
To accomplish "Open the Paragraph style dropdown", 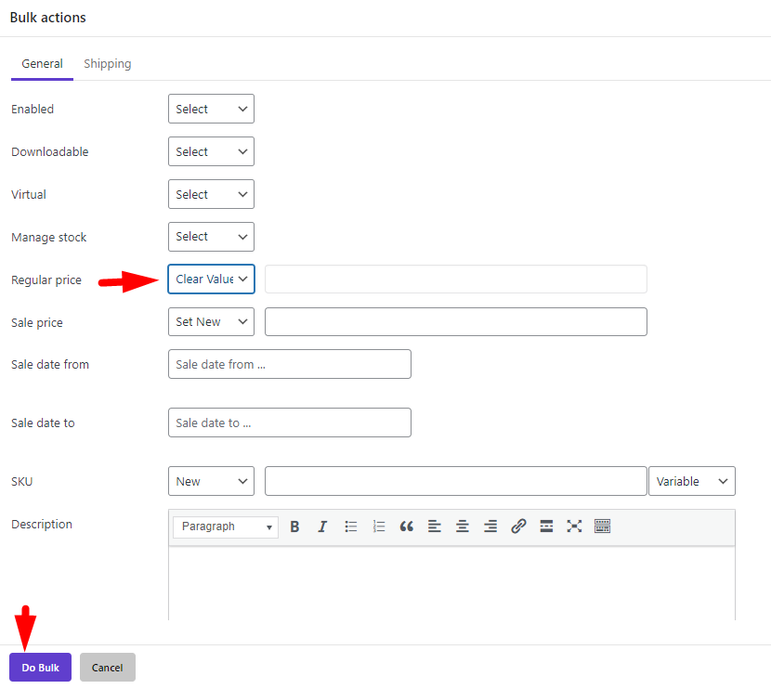I will (x=225, y=526).
